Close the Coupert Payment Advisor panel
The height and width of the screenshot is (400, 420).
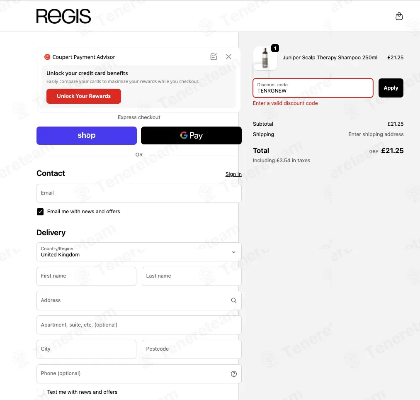(x=228, y=56)
